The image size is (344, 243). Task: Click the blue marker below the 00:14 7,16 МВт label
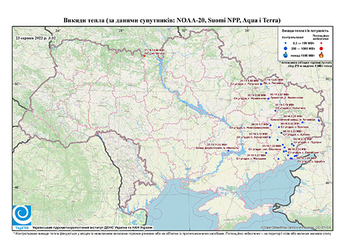(275, 111)
